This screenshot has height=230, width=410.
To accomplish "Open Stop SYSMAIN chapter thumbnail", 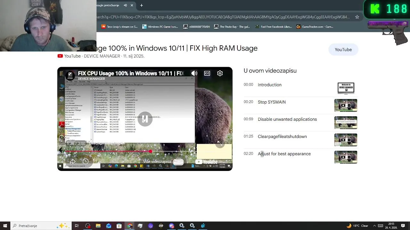I will [x=346, y=105].
